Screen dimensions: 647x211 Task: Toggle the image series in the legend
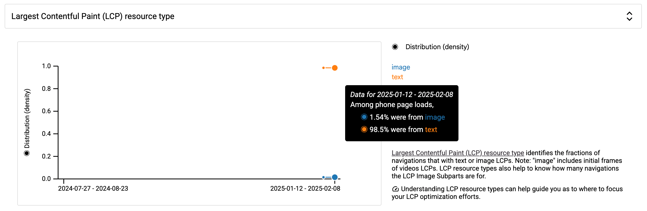401,67
